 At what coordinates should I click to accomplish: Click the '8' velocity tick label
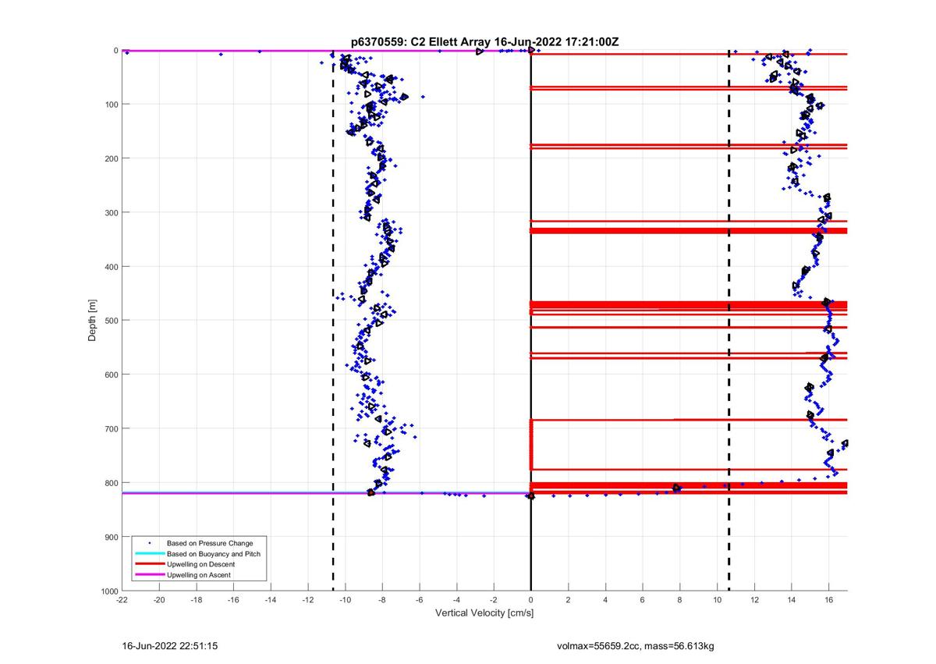(679, 600)
